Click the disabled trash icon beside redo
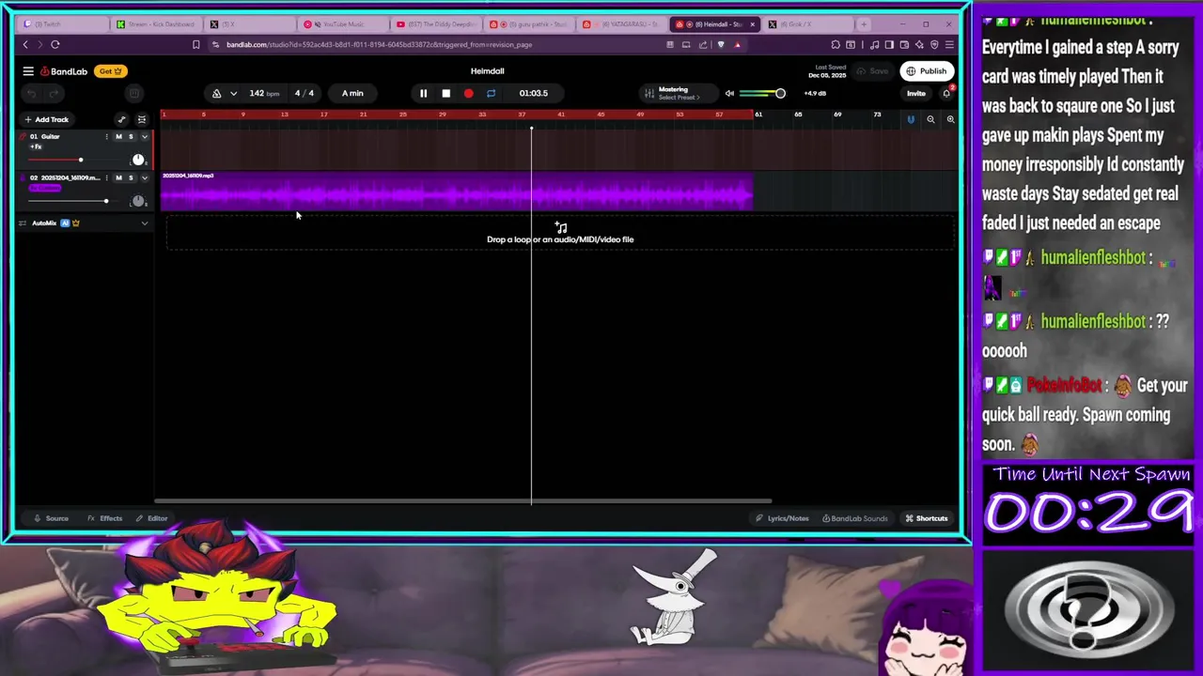The width and height of the screenshot is (1203, 676). coord(134,93)
